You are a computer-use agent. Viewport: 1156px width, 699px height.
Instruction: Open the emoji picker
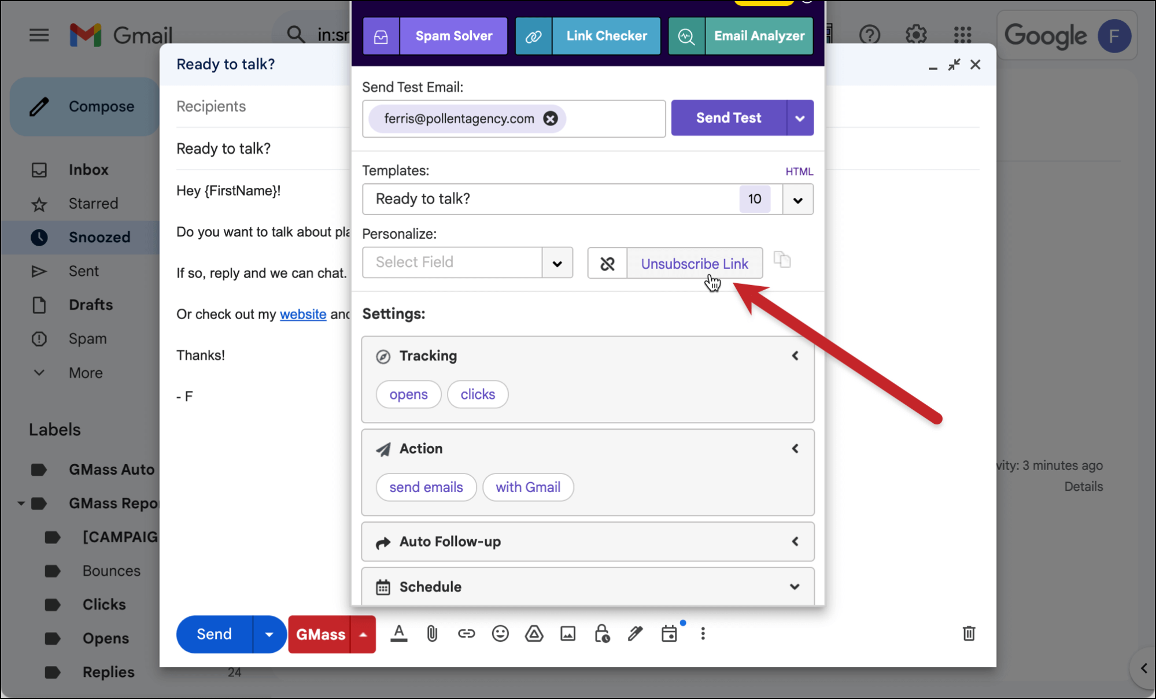(x=500, y=634)
